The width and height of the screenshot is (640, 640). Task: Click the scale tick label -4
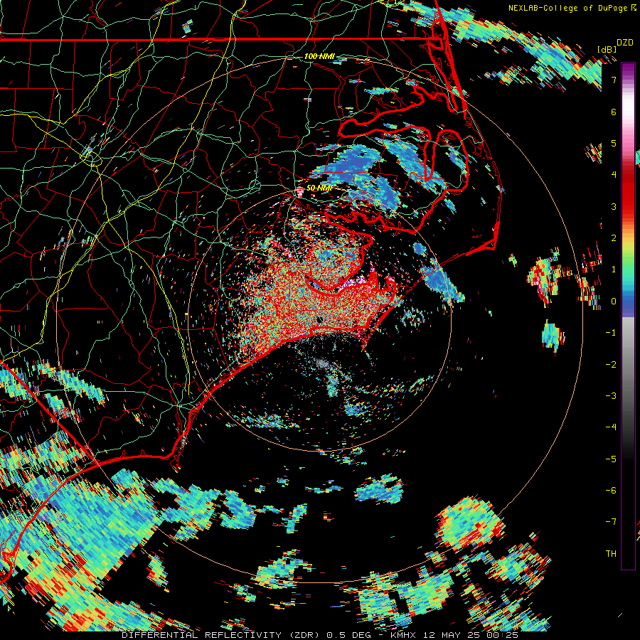(611, 427)
